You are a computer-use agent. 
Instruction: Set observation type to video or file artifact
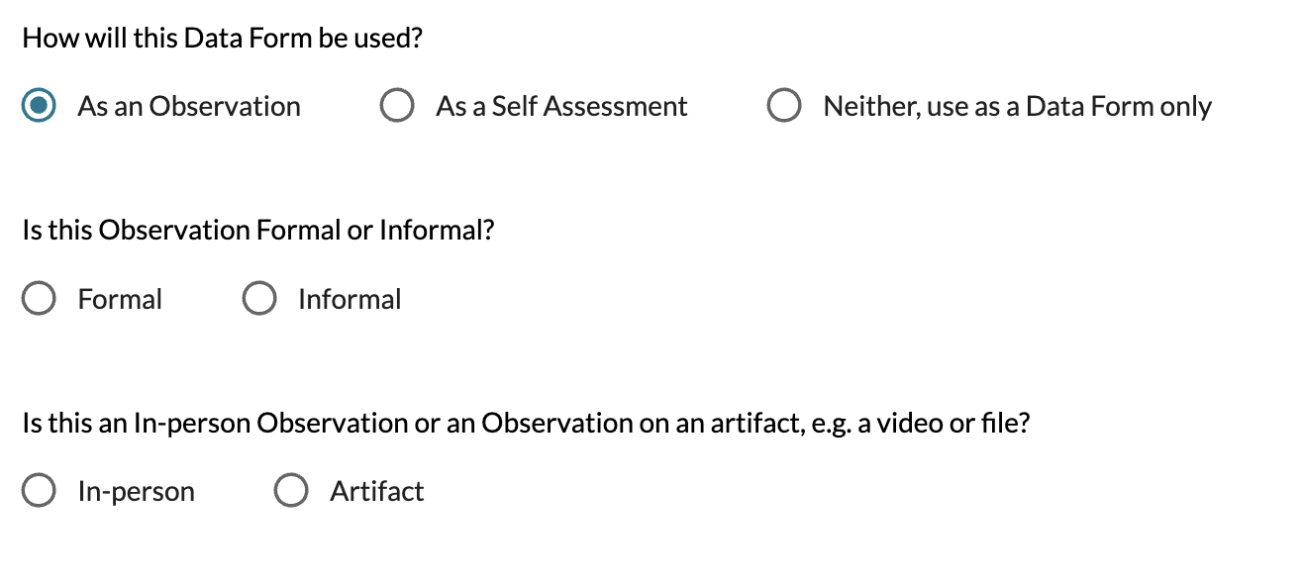click(291, 492)
